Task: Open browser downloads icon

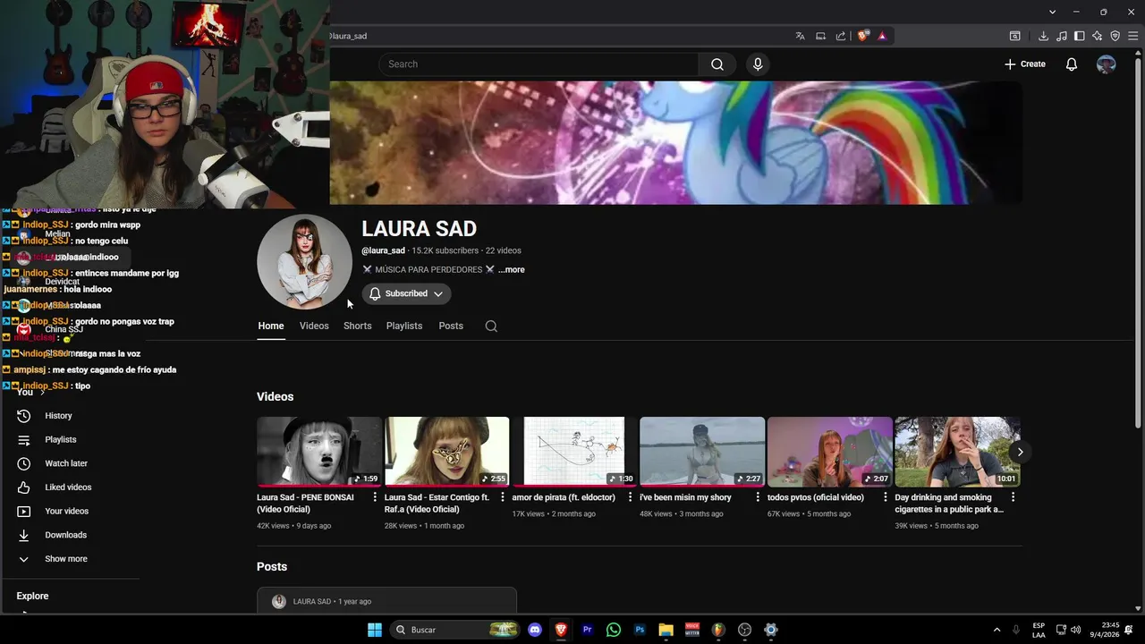Action: pos(1043,36)
